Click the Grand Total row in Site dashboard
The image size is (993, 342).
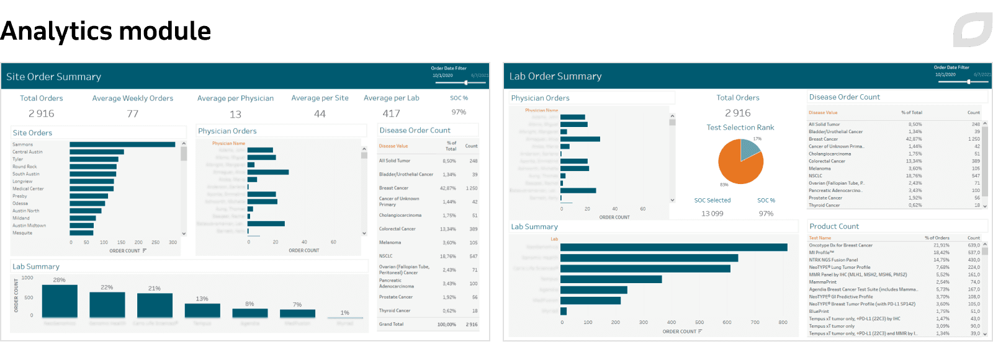(x=428, y=324)
